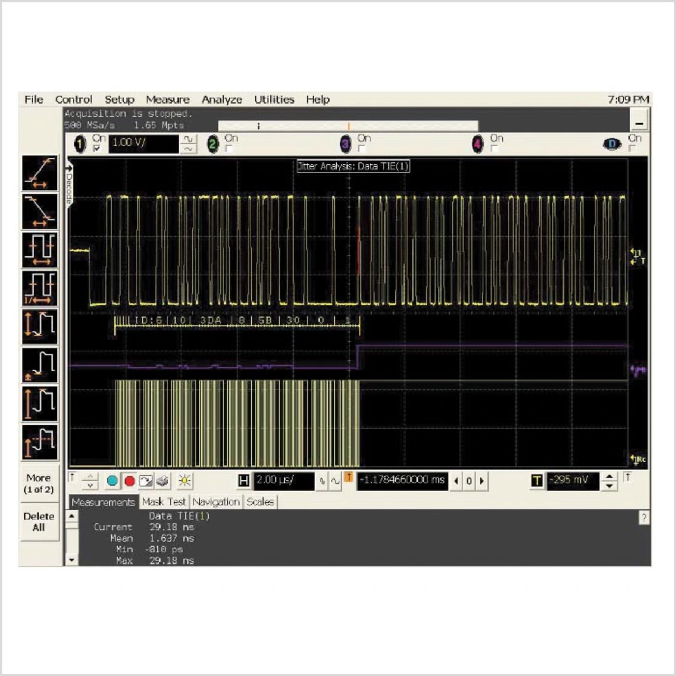676x676 pixels.
Task: Click the printer icon in the toolbar
Action: click(163, 481)
